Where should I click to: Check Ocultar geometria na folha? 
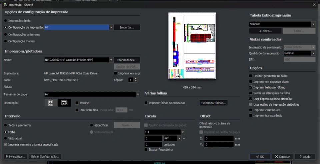pyautogui.click(x=251, y=76)
